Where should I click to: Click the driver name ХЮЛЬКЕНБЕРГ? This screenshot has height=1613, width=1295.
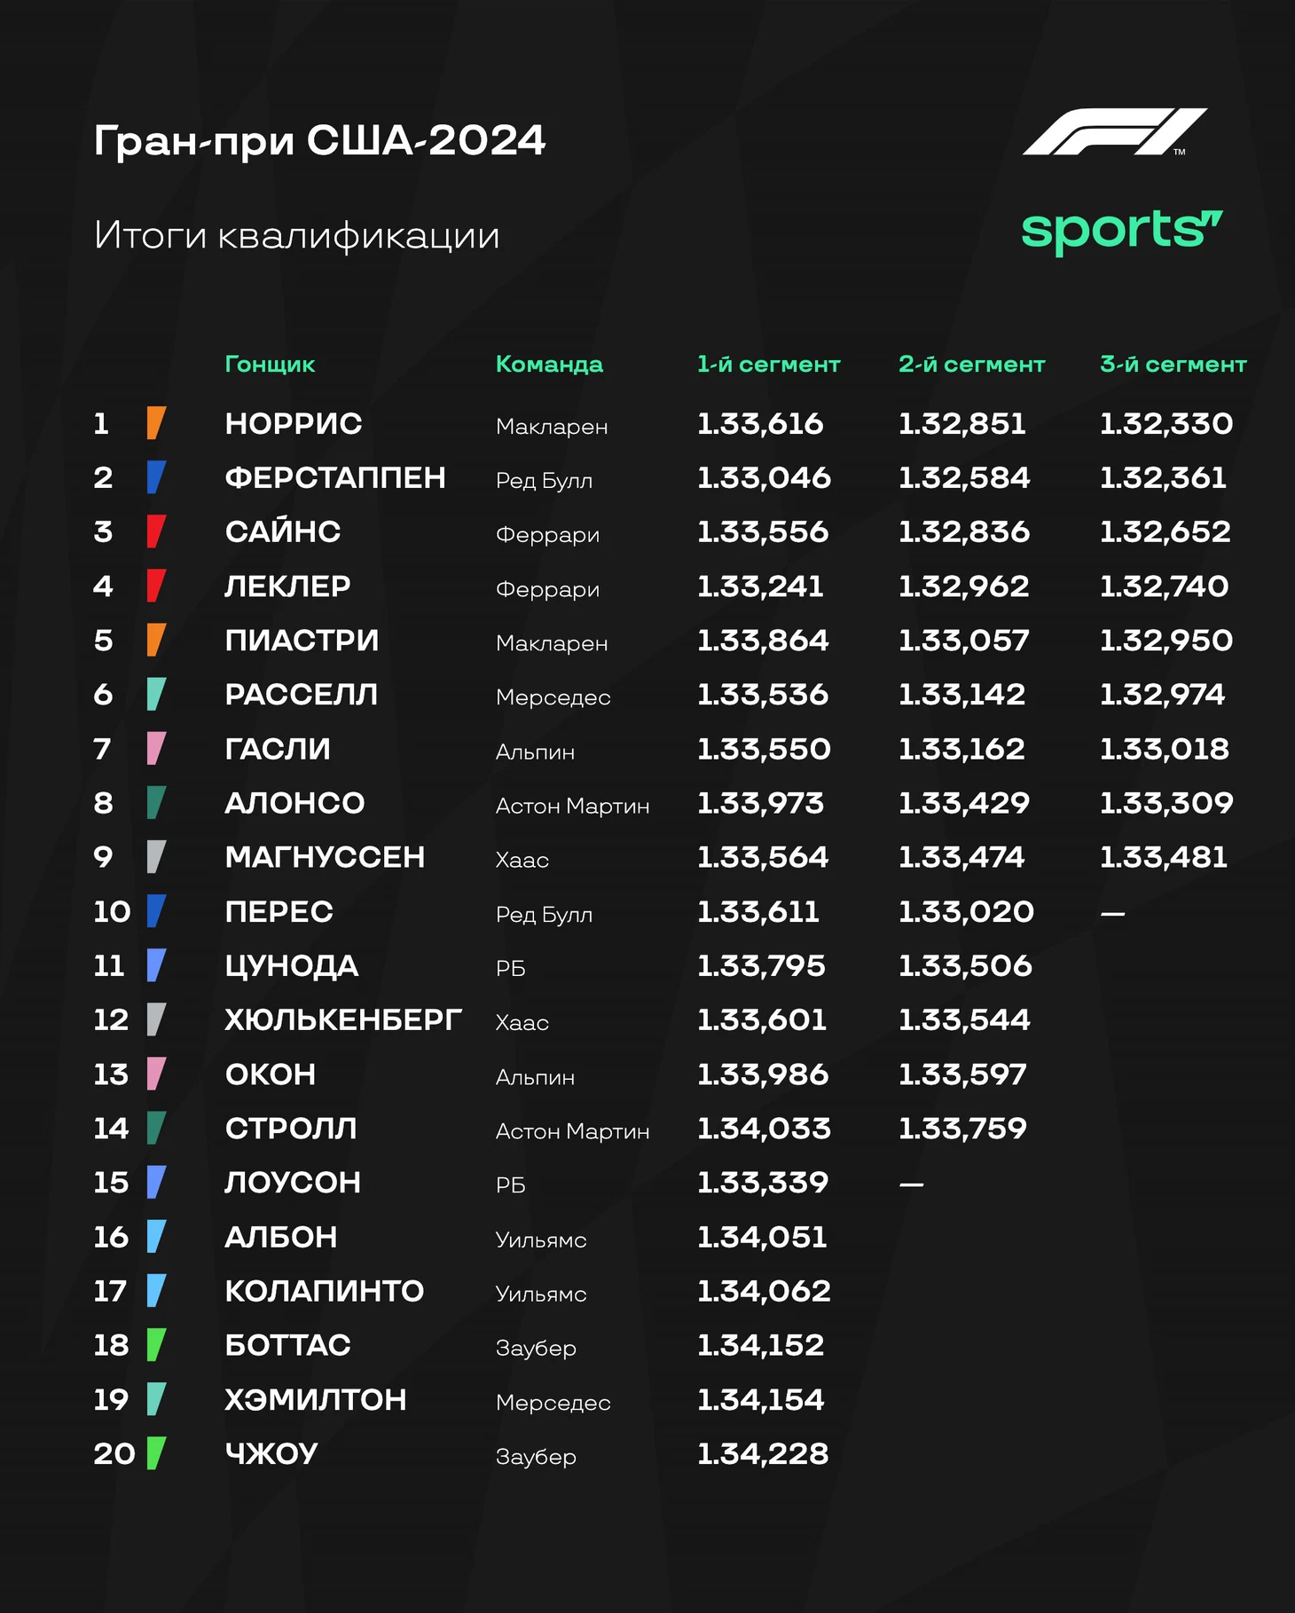click(x=343, y=1020)
